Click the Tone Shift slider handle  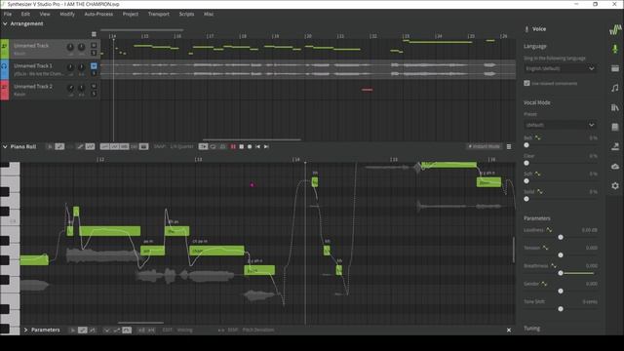point(561,309)
